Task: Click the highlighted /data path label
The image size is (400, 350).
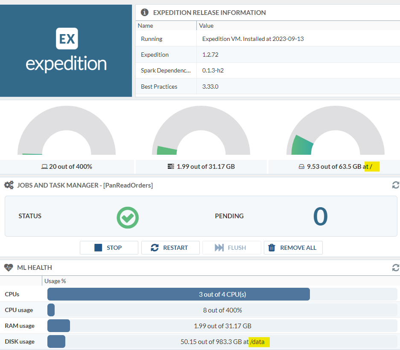Action: tap(258, 341)
